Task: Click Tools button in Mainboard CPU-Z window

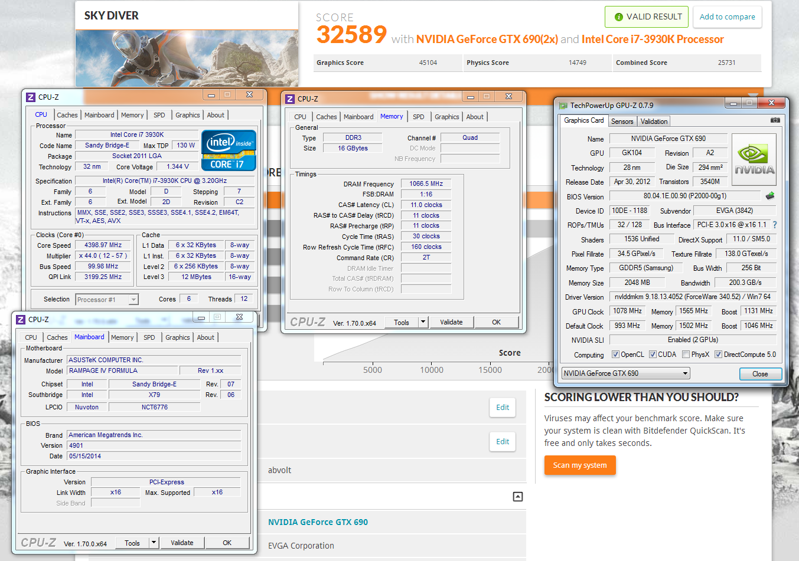Action: (x=132, y=543)
